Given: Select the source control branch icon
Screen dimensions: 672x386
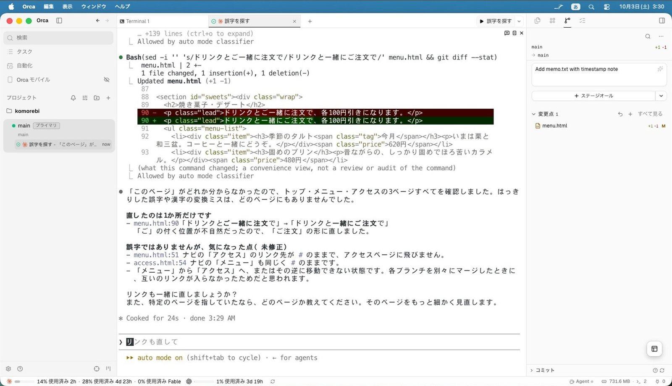Looking at the screenshot, I should (567, 21).
